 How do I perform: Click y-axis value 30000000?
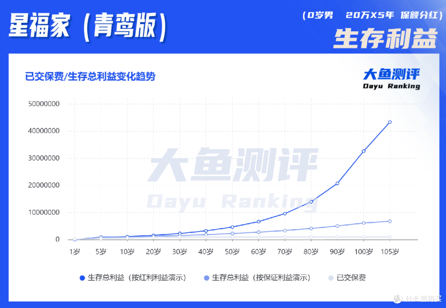[x=44, y=158]
